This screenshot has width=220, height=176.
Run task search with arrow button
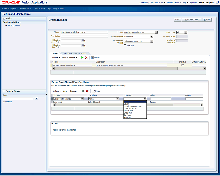point(36,98)
